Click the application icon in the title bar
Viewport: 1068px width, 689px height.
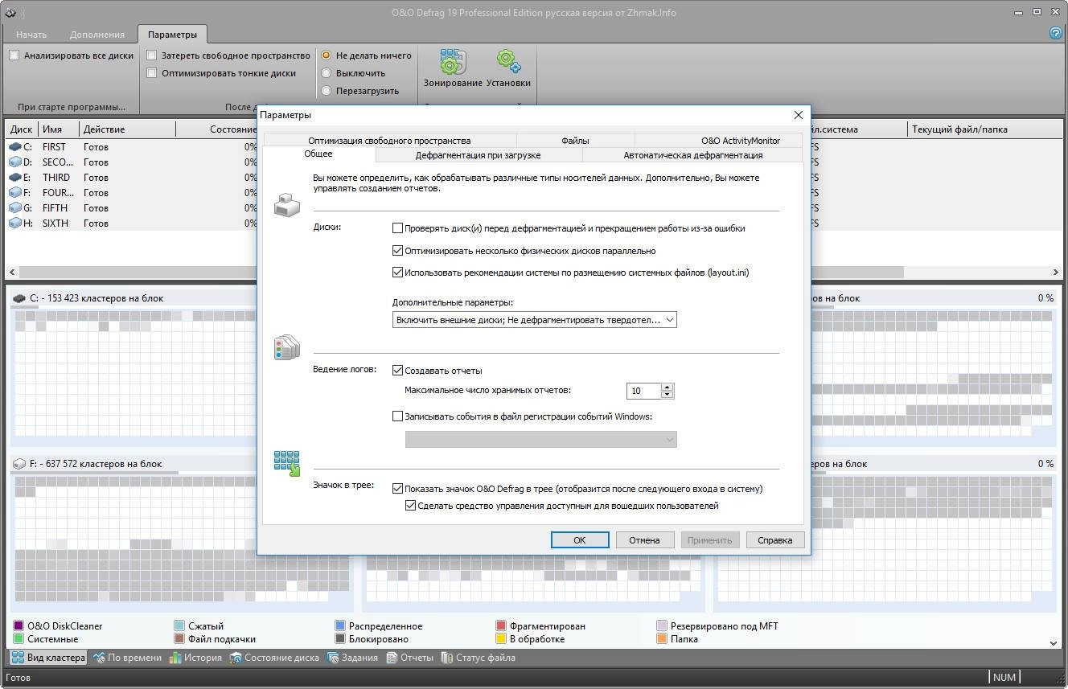(10, 12)
